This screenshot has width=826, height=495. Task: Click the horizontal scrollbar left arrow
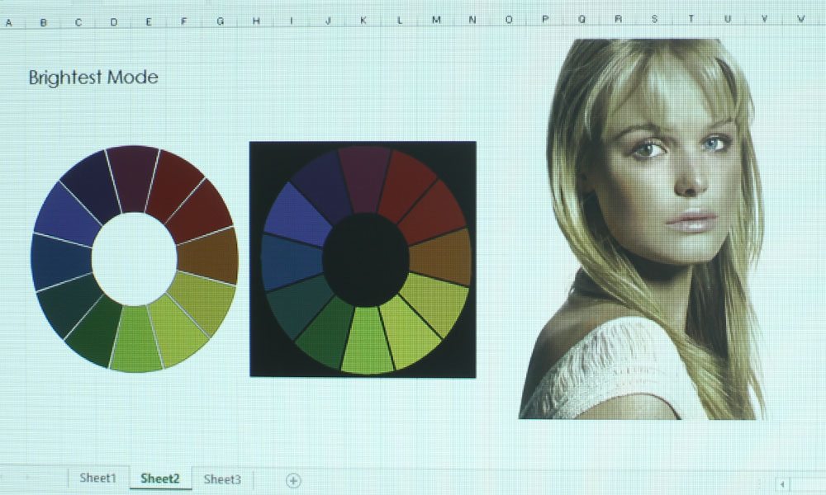pos(782,484)
